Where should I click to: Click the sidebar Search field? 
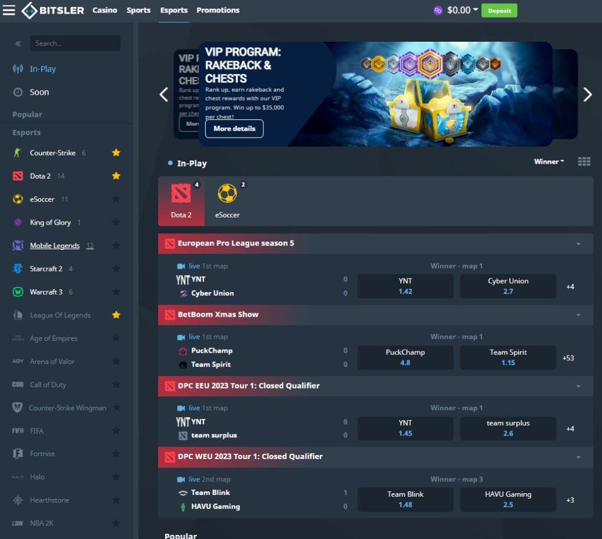coord(75,43)
